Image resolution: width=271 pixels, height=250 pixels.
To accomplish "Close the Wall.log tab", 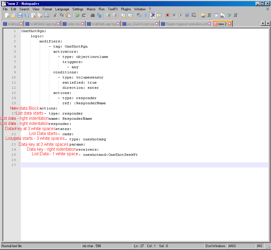I will [x=21, y=24].
